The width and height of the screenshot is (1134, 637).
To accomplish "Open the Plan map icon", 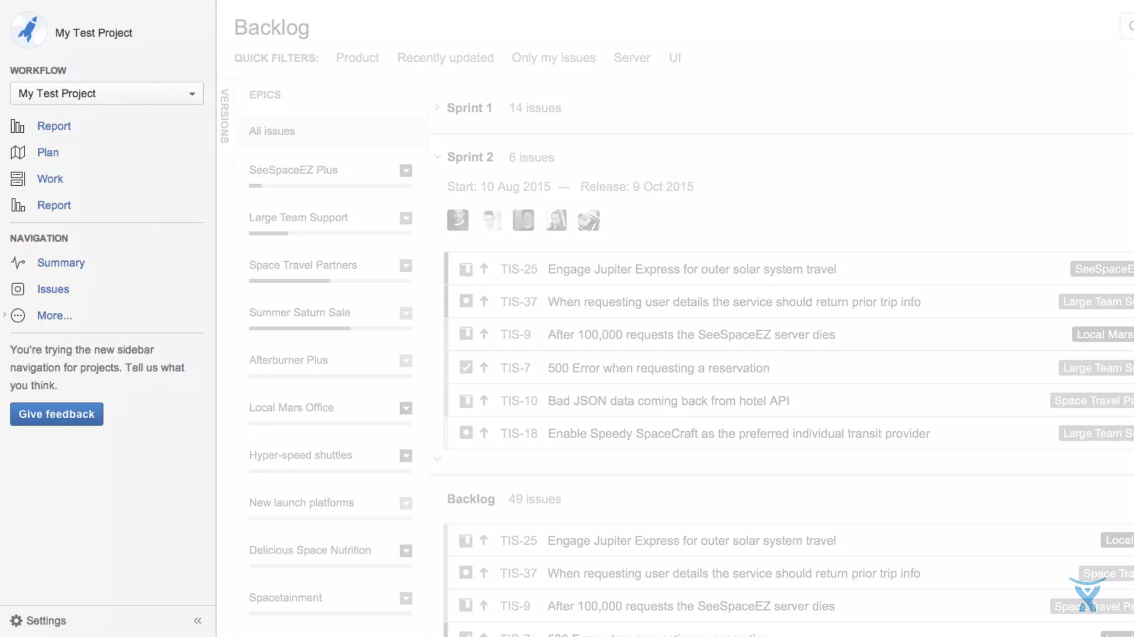I will pos(18,152).
